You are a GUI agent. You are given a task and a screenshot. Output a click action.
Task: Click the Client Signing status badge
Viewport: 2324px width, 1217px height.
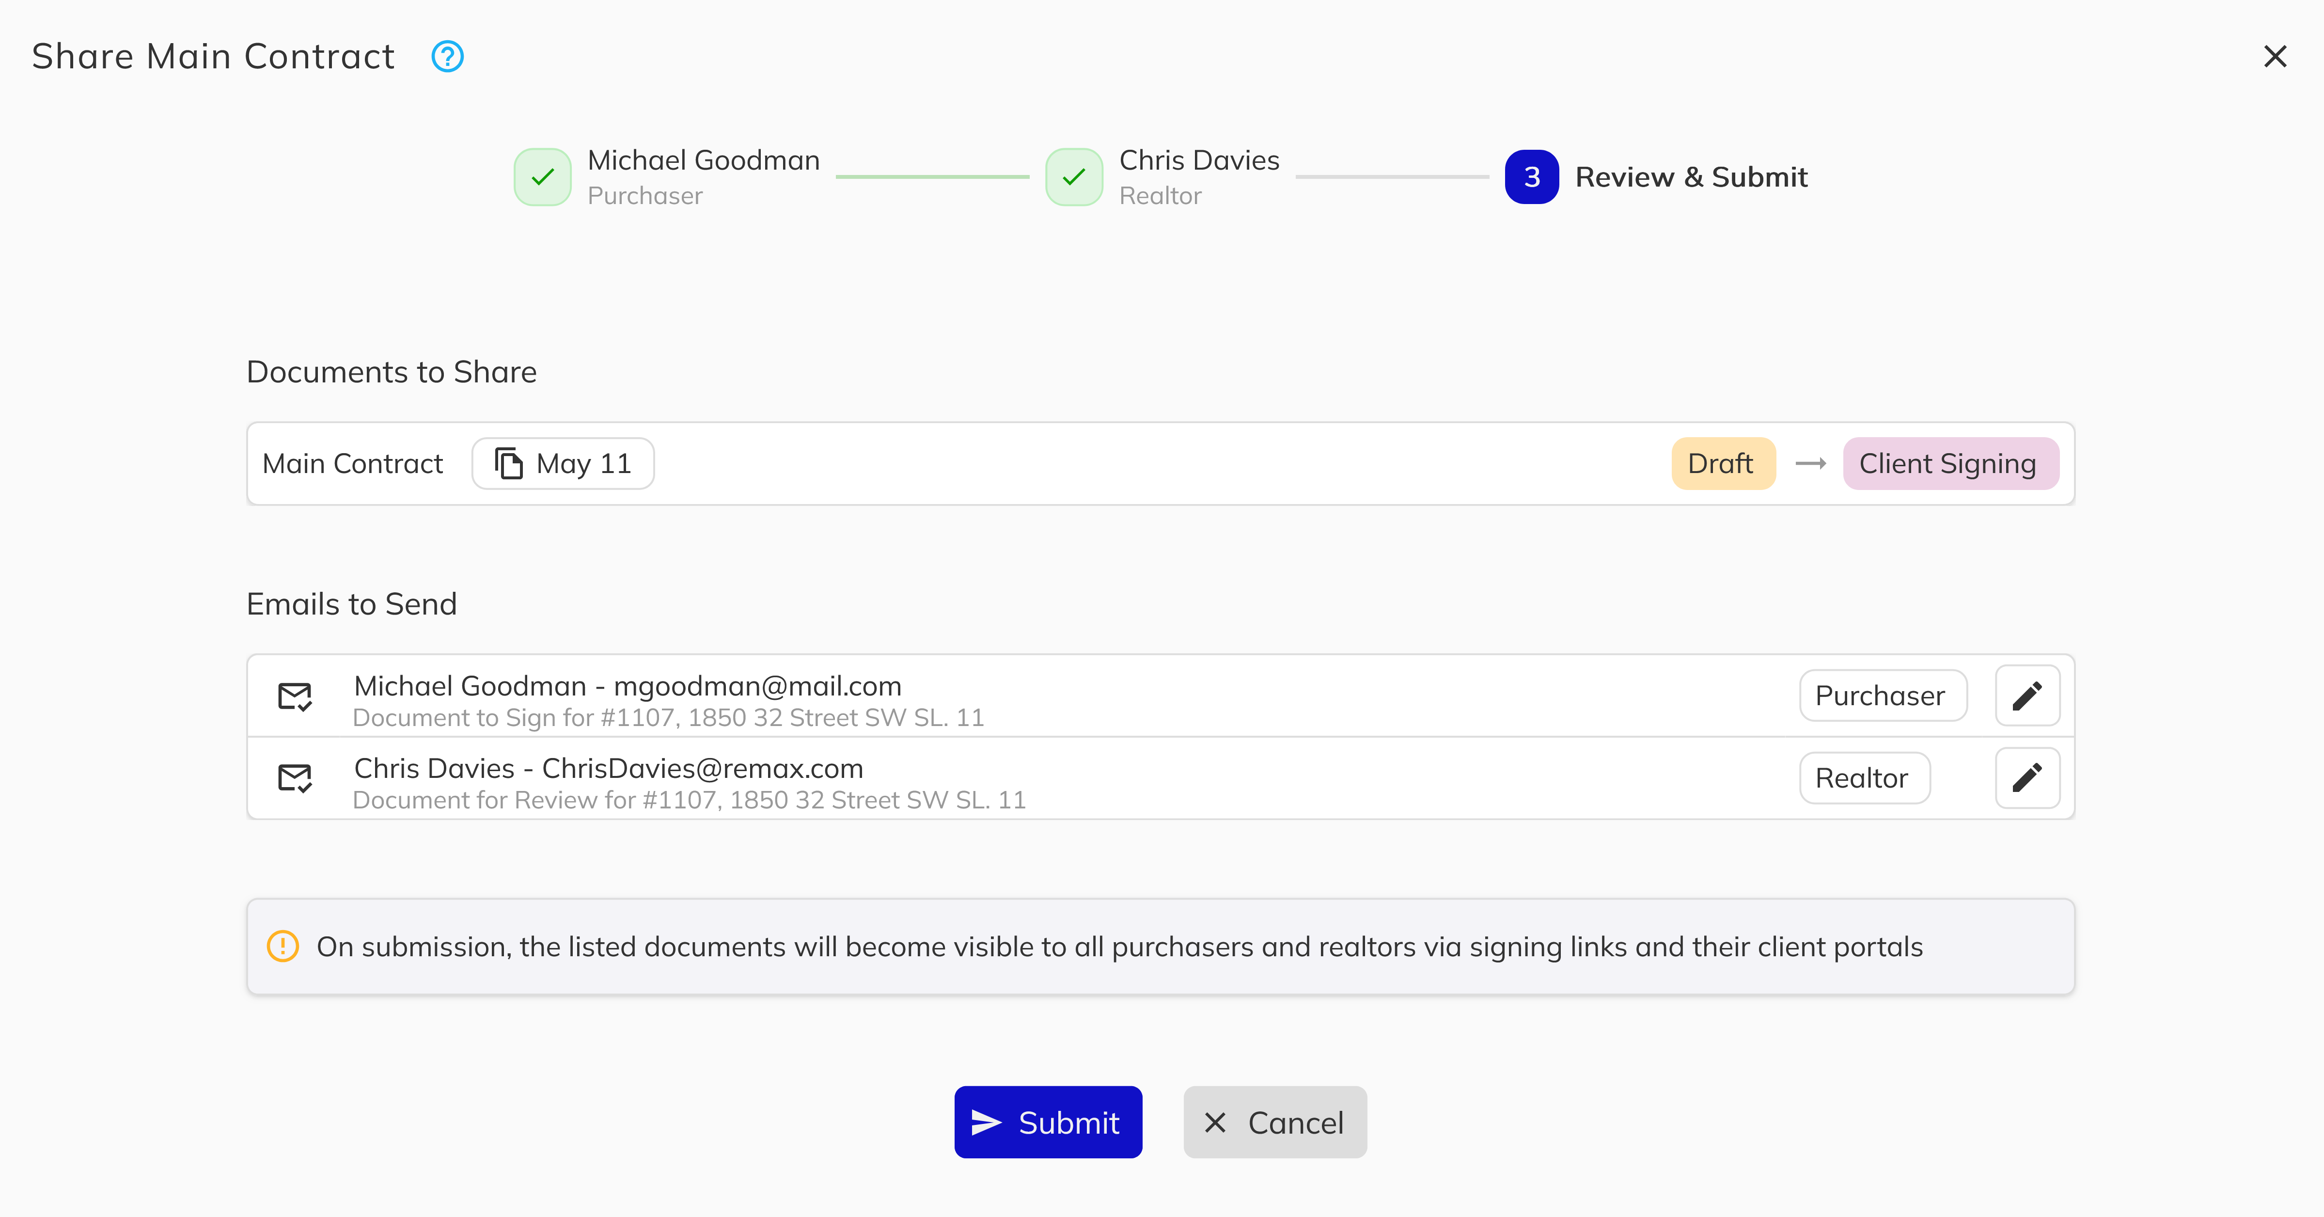pos(1950,464)
